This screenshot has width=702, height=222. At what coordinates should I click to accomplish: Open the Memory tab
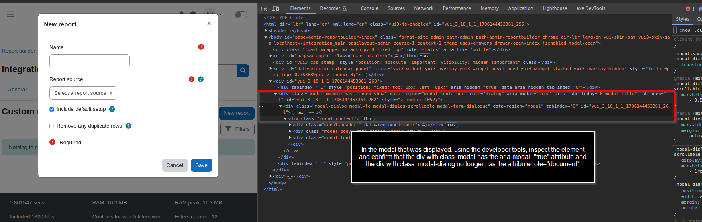point(490,8)
